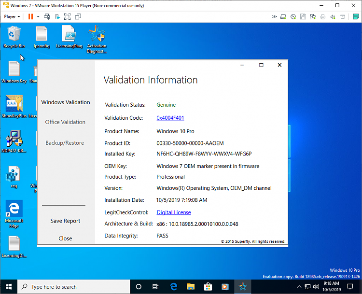Open Cortana from the taskbar circle
The image size is (362, 294).
click(139, 287)
